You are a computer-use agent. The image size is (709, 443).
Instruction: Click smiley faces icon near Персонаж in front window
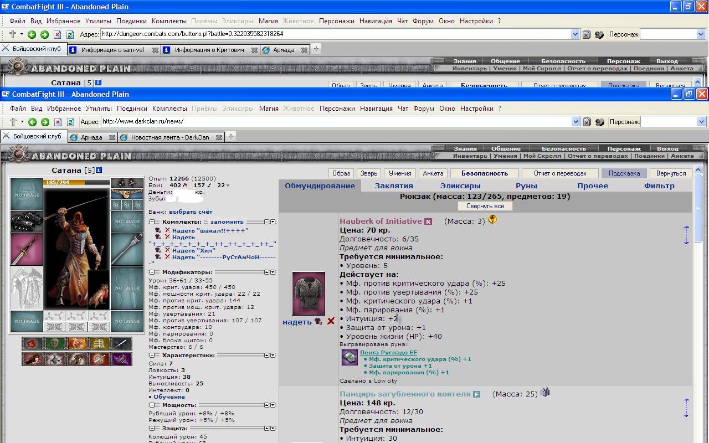click(x=599, y=122)
